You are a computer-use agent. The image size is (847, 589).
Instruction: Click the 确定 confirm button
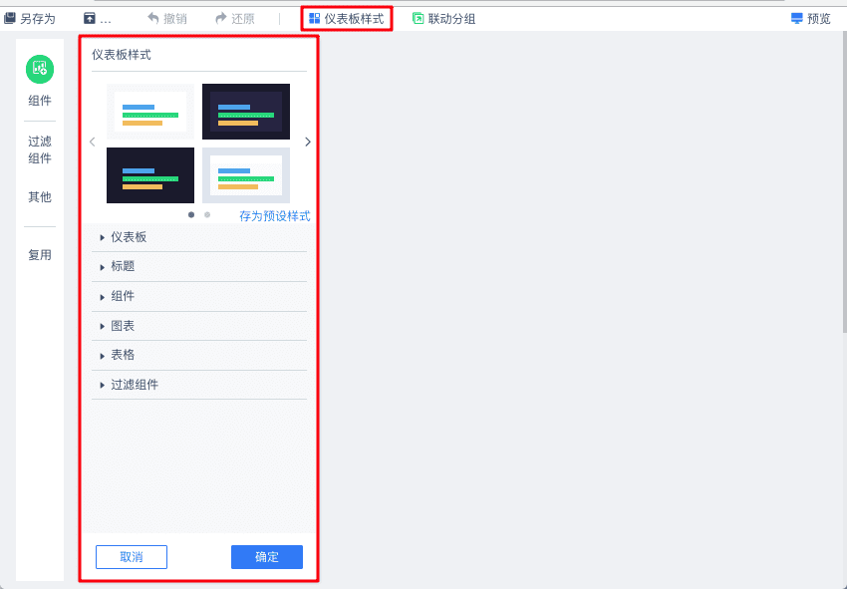pos(267,557)
